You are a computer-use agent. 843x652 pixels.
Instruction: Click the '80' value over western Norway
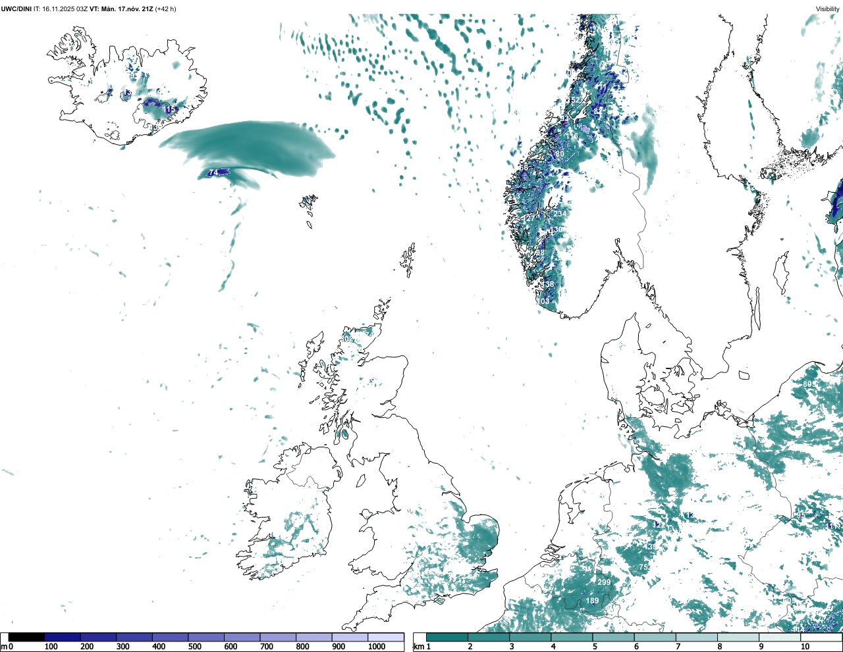pos(560,154)
